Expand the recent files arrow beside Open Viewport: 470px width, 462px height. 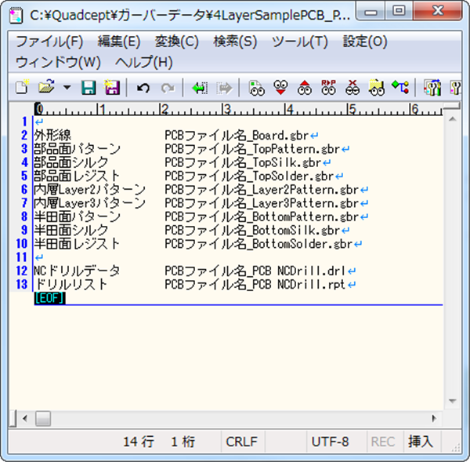(x=67, y=88)
